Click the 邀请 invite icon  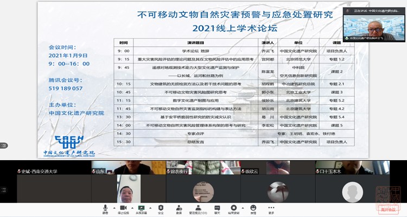179,208
